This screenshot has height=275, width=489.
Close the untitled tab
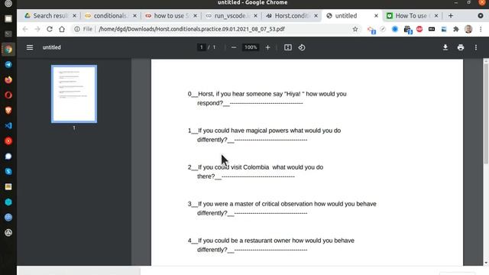376,15
